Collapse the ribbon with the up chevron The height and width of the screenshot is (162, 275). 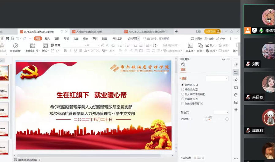[236, 38]
